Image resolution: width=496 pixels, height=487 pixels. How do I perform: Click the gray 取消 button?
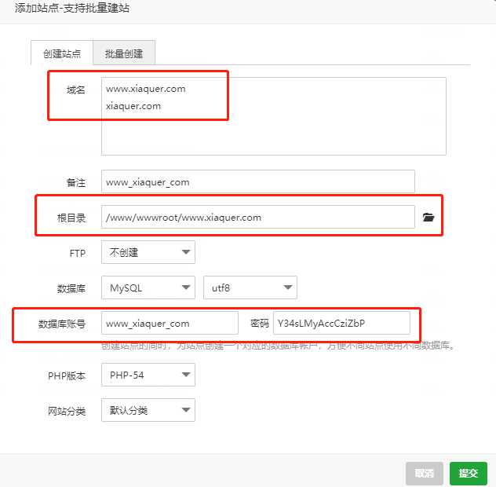point(425,474)
